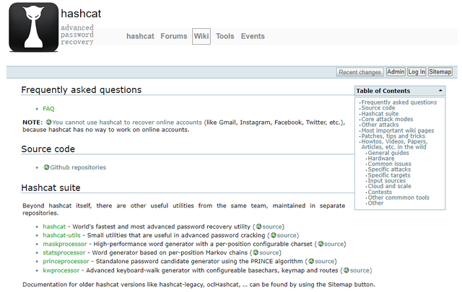This screenshot has height=292, width=462.
Task: Click the hashcat logo image
Action: click(33, 27)
